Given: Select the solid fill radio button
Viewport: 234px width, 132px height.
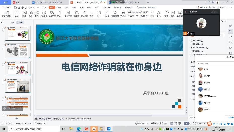Looking at the screenshot, I should 192,41.
